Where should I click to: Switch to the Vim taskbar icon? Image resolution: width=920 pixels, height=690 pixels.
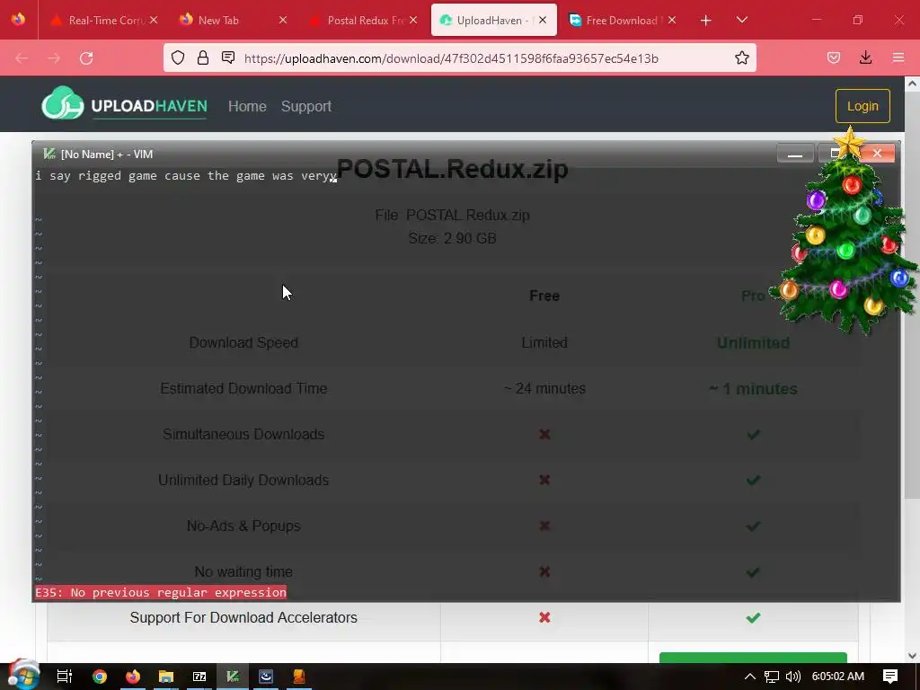(233, 676)
